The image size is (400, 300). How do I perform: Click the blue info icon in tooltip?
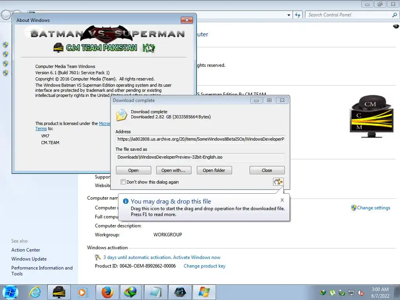[125, 201]
